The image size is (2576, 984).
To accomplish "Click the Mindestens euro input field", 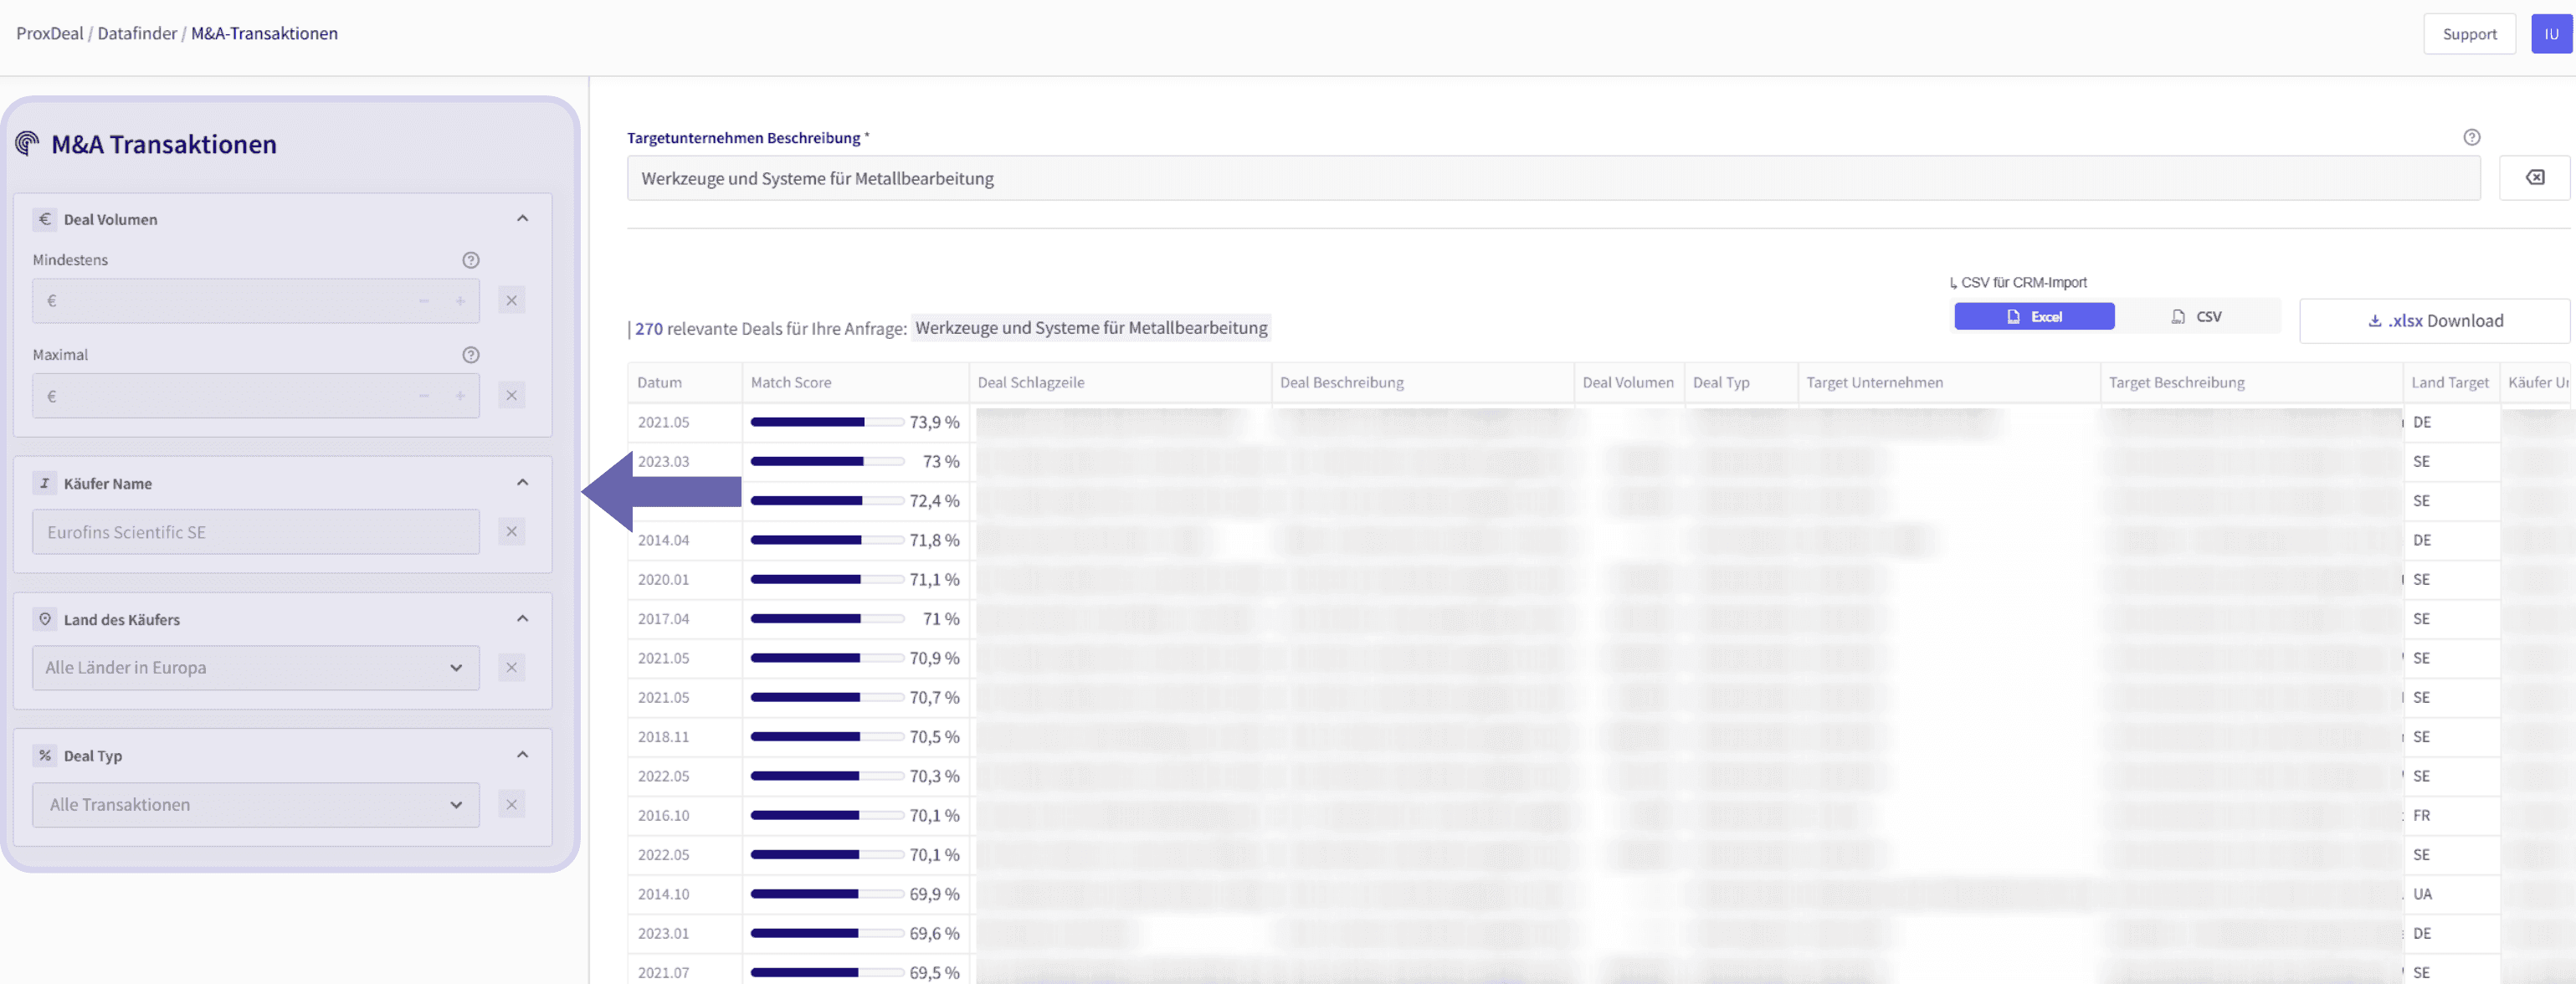I will [x=256, y=300].
